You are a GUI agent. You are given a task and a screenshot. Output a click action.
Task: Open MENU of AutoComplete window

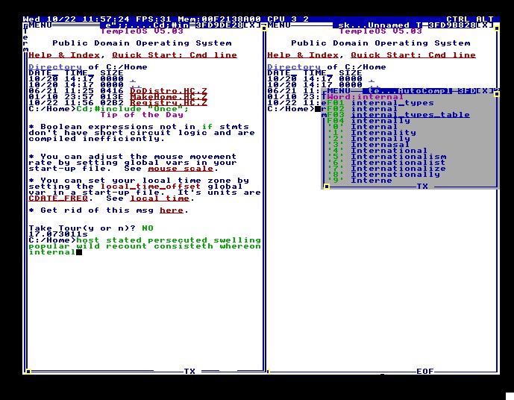pyautogui.click(x=339, y=91)
